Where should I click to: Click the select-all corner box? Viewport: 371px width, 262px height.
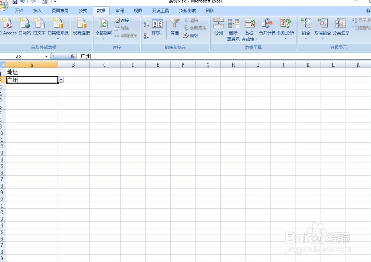coord(3,64)
